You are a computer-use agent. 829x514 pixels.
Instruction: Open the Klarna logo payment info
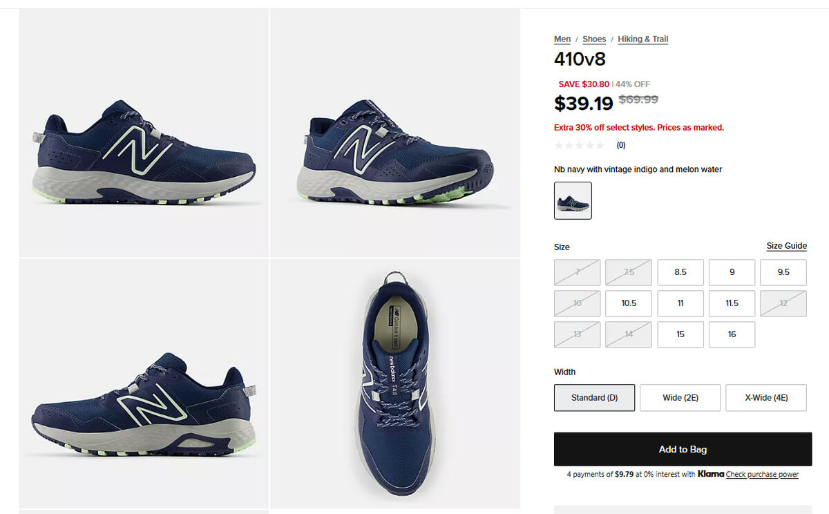point(710,474)
